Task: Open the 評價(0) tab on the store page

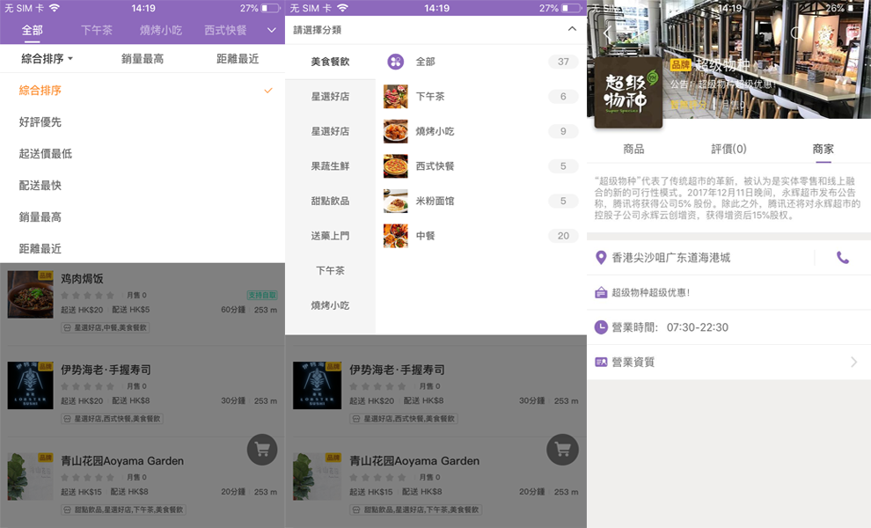Action: click(728, 149)
